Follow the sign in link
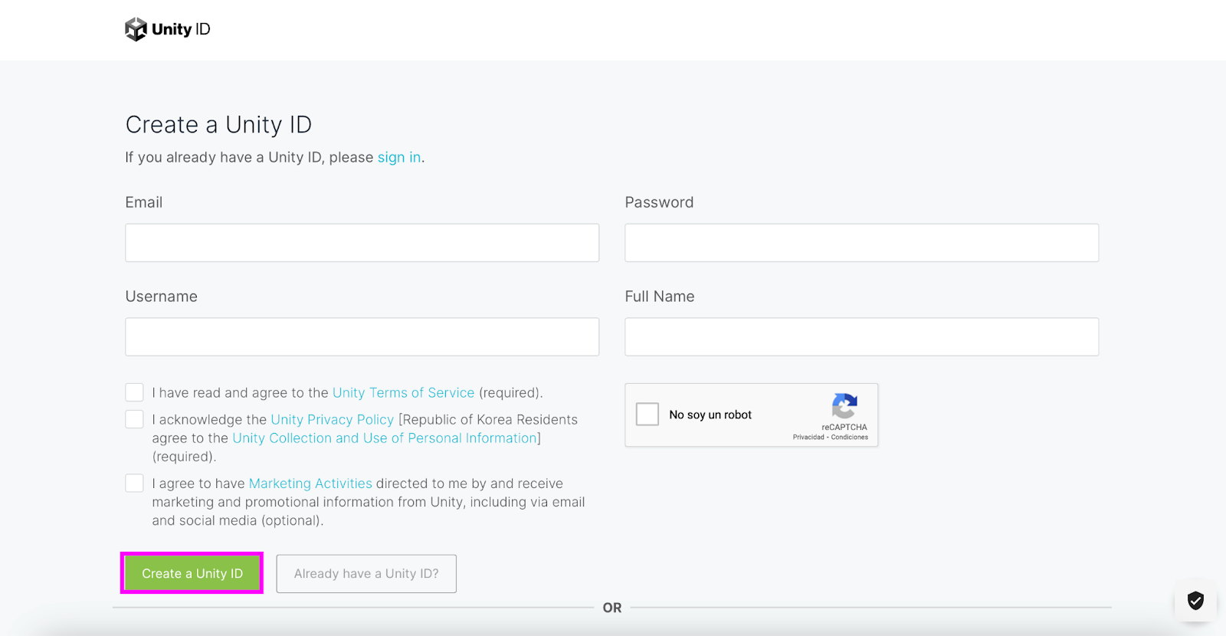This screenshot has width=1226, height=636. click(399, 157)
